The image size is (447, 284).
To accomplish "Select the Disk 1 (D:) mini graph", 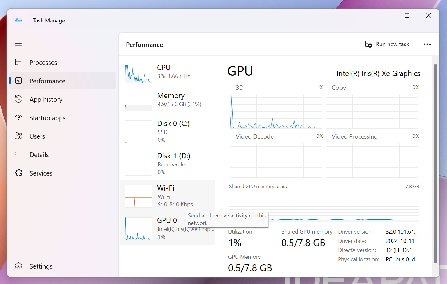I will pos(139,164).
